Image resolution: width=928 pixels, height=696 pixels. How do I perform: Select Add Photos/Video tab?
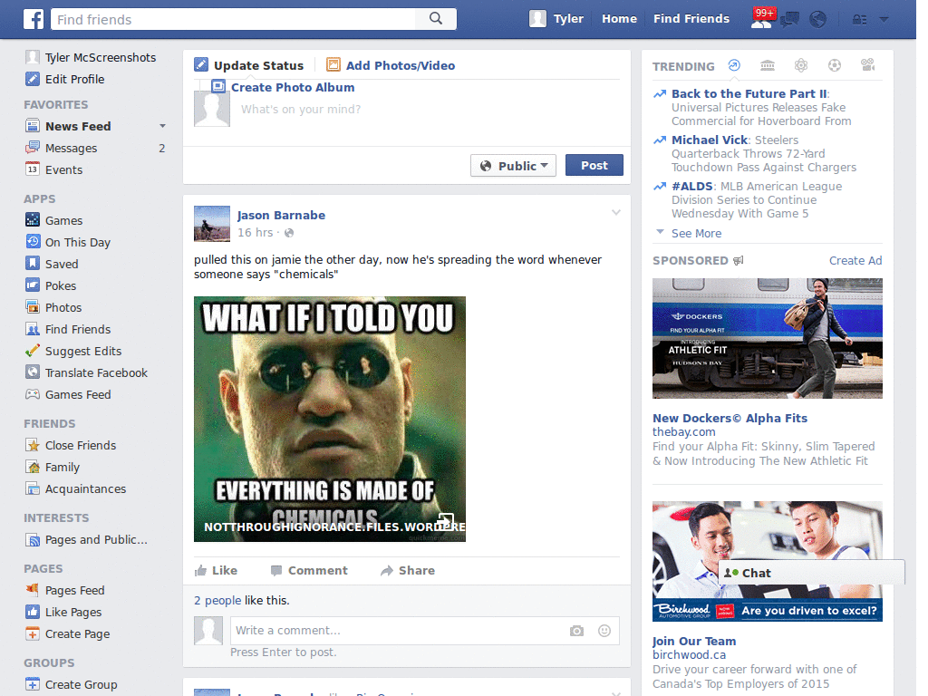391,65
